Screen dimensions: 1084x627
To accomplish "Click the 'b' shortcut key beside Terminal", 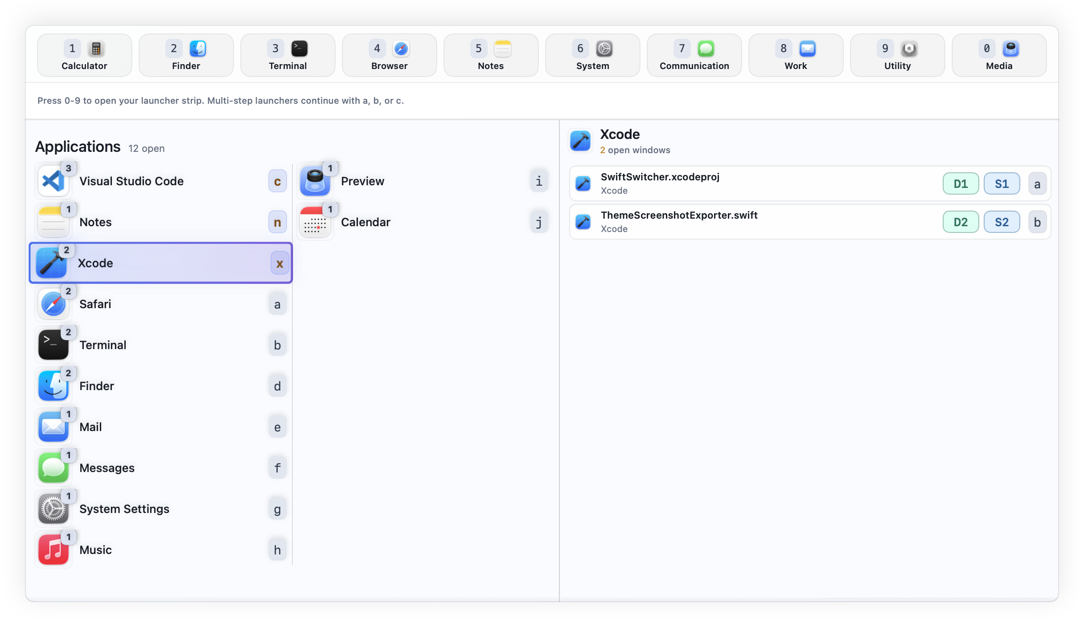I will (x=277, y=345).
